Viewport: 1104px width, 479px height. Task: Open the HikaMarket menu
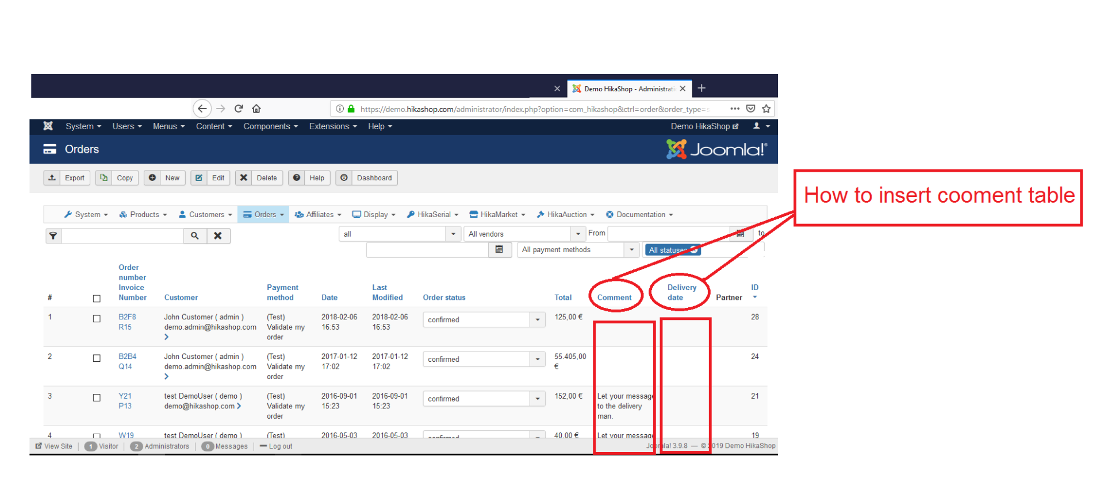pos(497,215)
